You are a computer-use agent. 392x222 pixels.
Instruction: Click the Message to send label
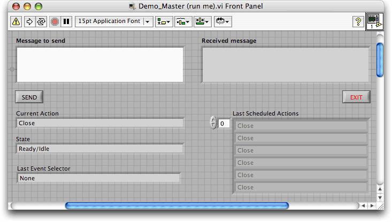[x=41, y=41]
